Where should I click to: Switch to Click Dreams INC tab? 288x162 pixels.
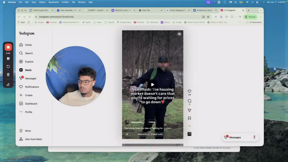coord(40,10)
